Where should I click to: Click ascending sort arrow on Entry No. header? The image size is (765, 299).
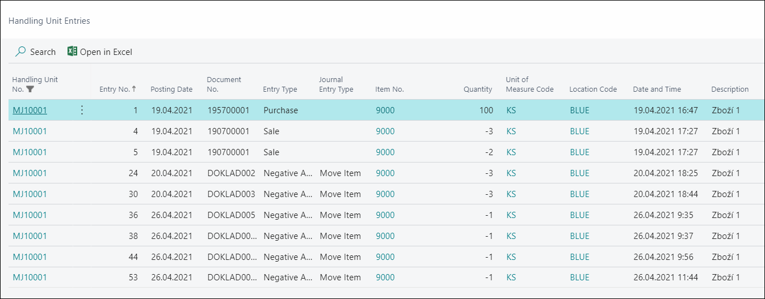[x=134, y=89]
